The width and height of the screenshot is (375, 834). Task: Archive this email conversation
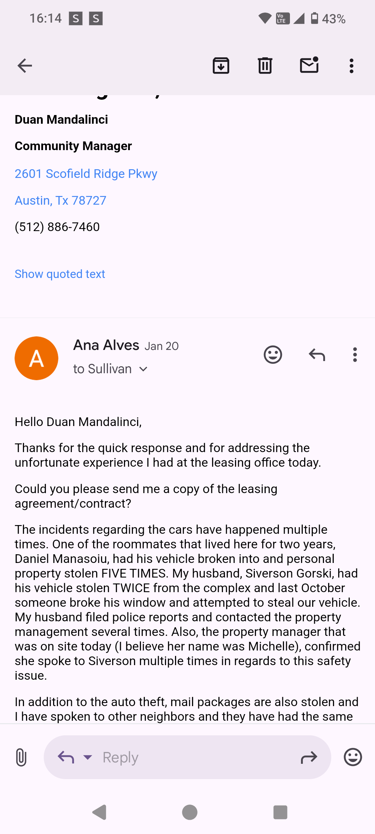(221, 66)
